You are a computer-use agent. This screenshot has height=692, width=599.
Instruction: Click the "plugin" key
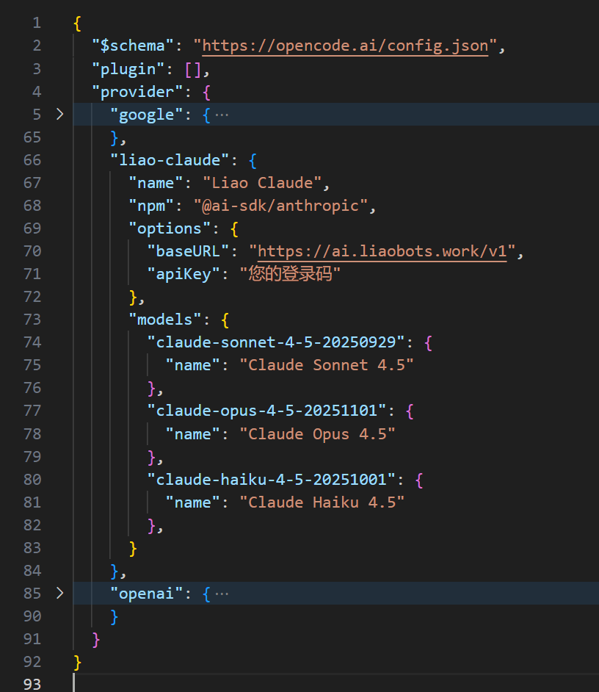click(x=128, y=69)
